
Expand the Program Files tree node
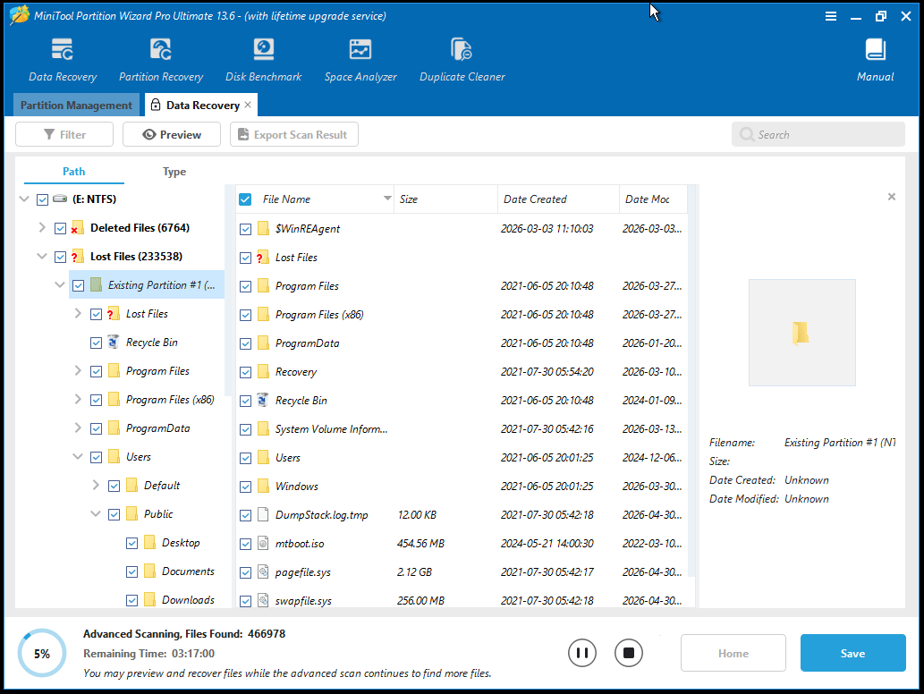[x=78, y=370]
